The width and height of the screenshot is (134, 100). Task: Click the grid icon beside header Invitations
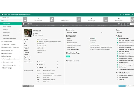pyautogui.click(x=121, y=15)
